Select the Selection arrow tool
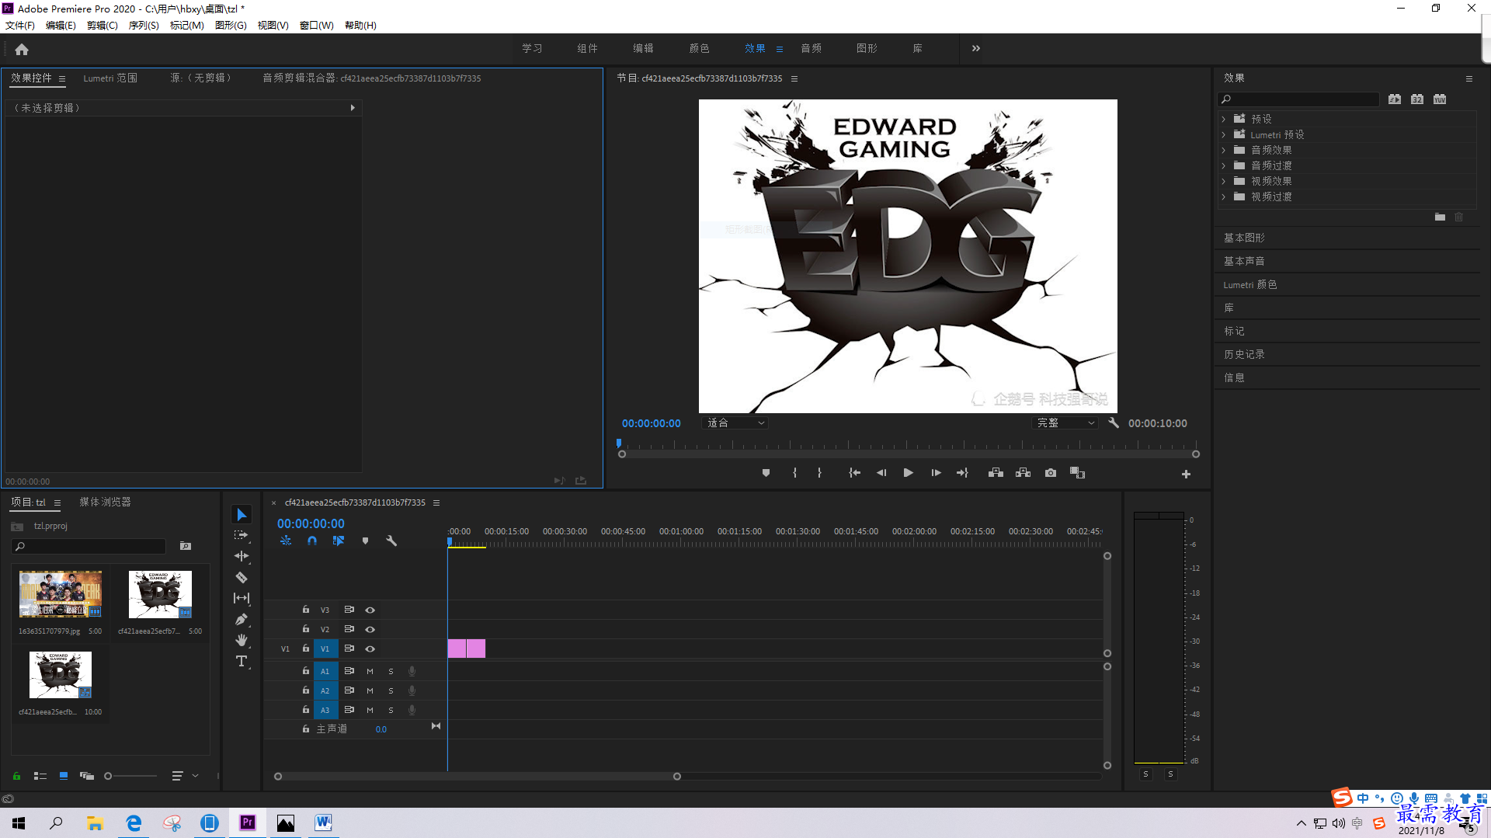 242,515
